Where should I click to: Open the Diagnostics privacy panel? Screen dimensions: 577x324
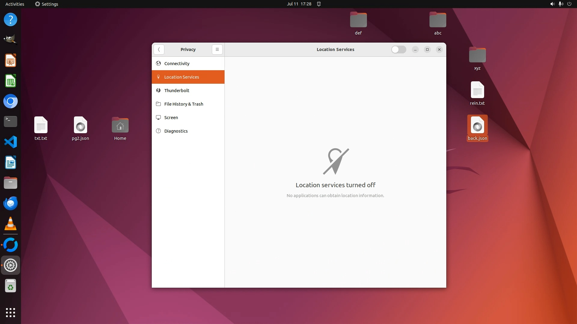(x=176, y=131)
